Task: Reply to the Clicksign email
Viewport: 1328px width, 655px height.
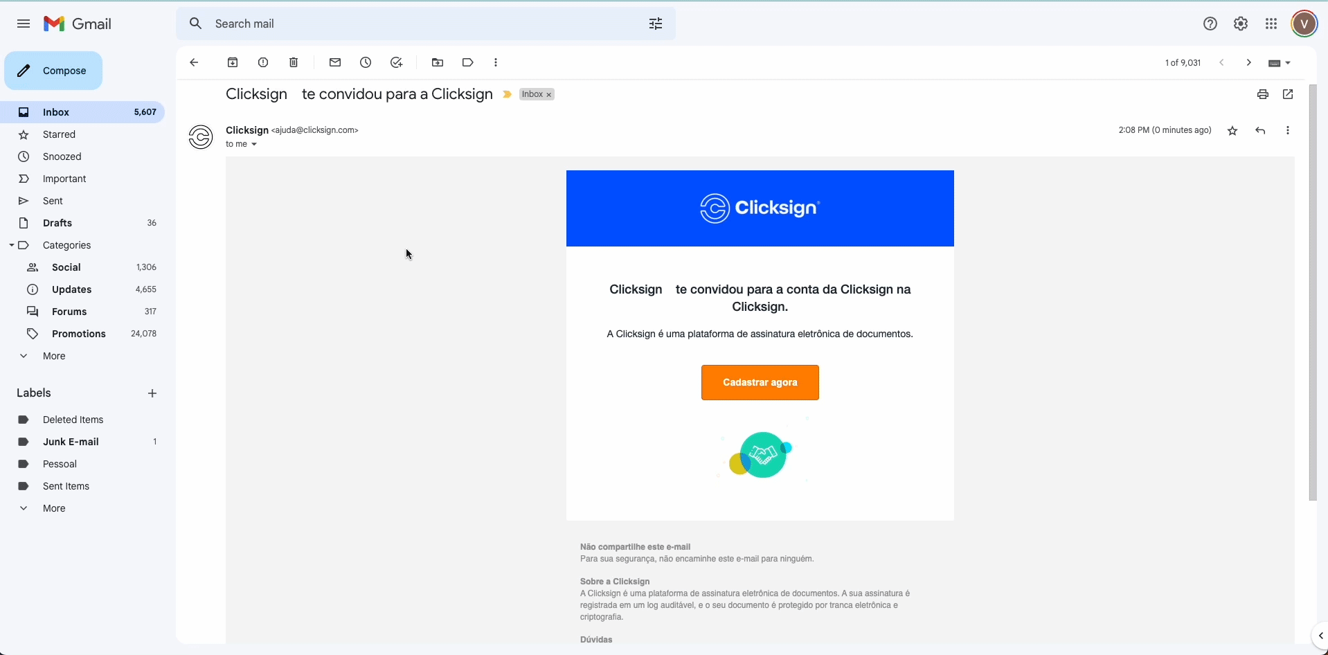Action: 1260,131
